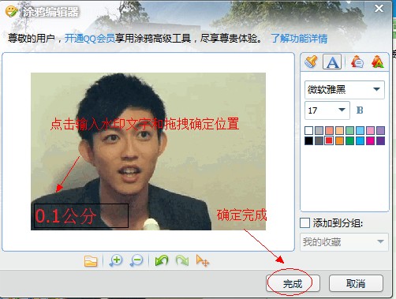Pick the light purple color swatch
Image resolution: width=396 pixels, height=299 pixels.
(x=380, y=130)
